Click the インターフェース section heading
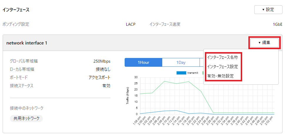The width and height of the screenshot is (286, 137). 16,10
